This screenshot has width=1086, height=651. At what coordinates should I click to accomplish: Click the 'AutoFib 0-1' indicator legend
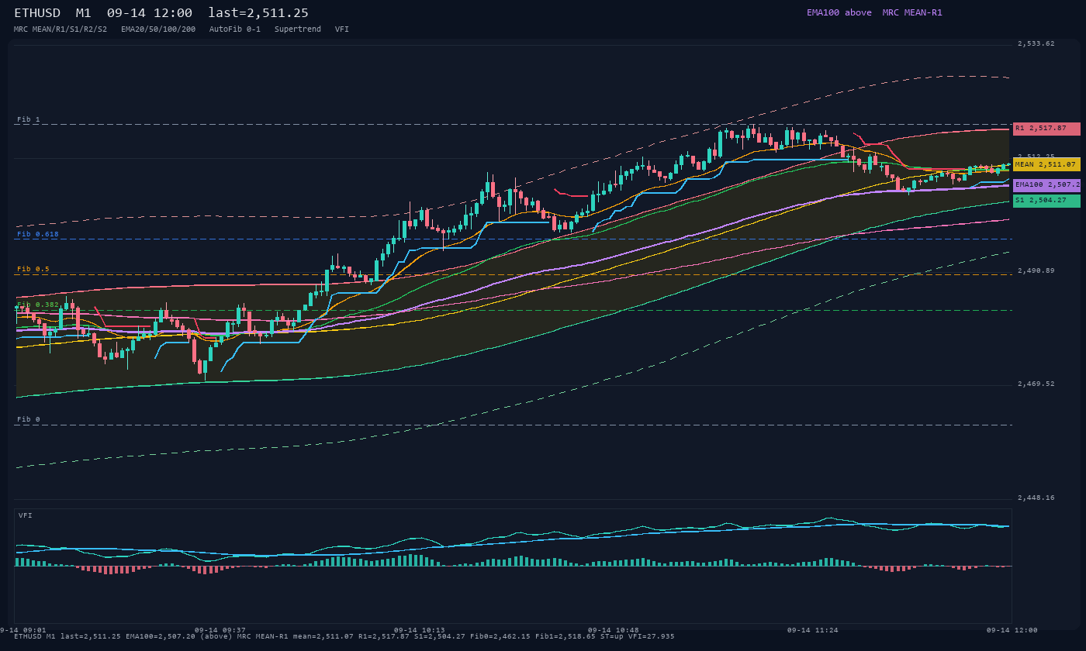(235, 29)
